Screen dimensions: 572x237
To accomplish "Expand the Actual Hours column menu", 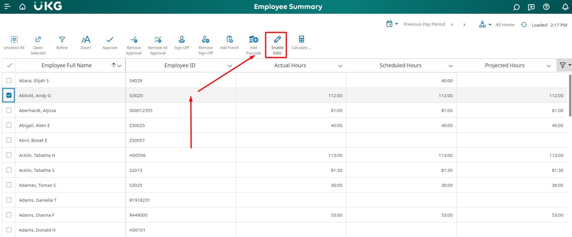I will pyautogui.click(x=340, y=65).
